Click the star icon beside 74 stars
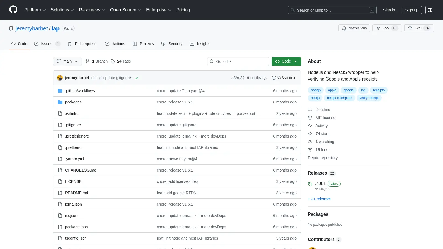Screen dimensions: 443x249 tap(310, 134)
